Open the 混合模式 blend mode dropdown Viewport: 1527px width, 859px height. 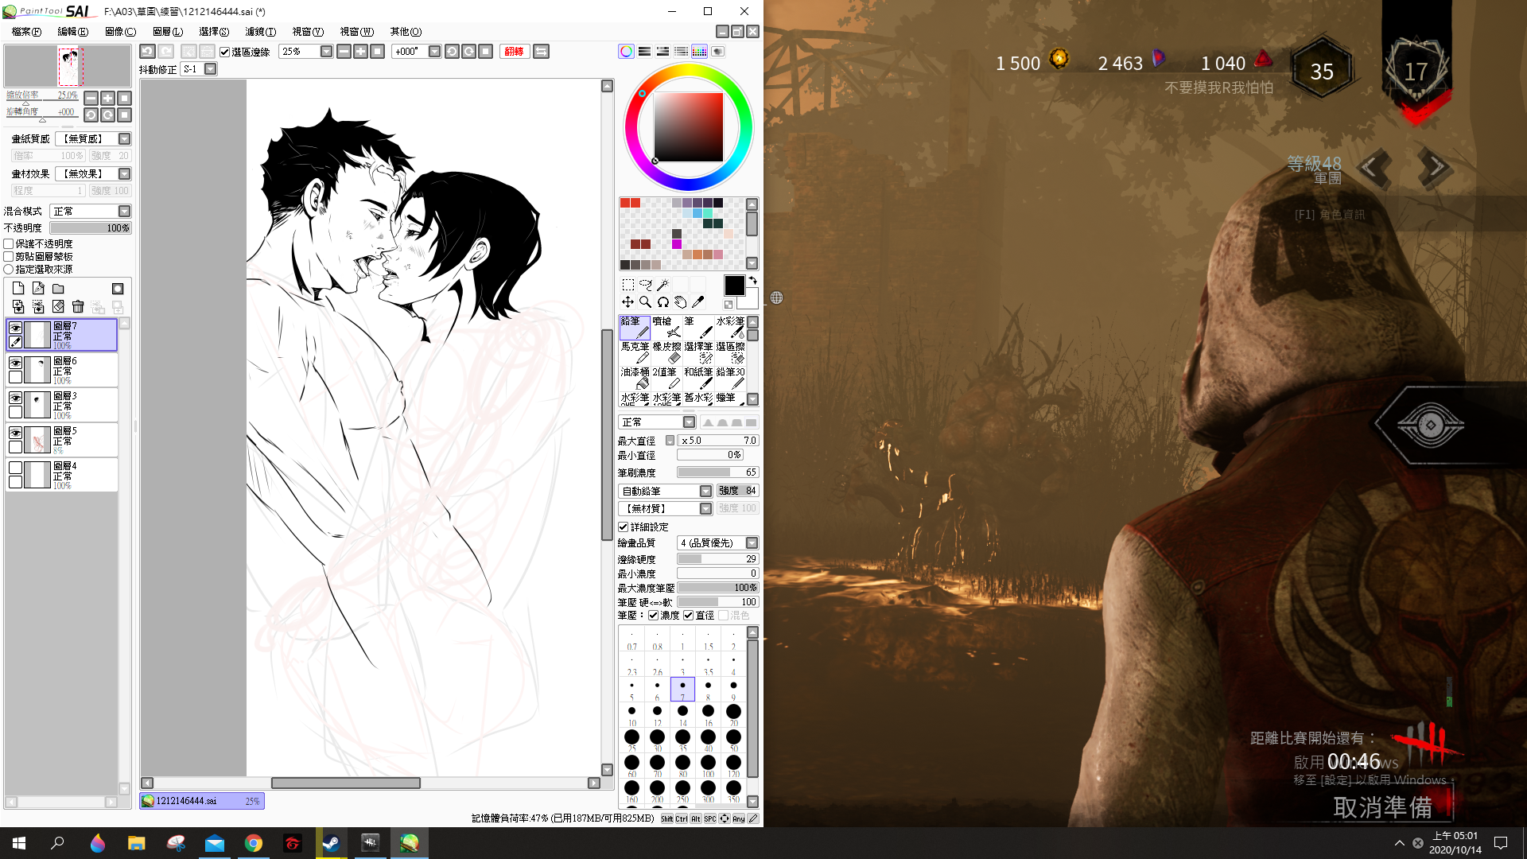pos(124,212)
